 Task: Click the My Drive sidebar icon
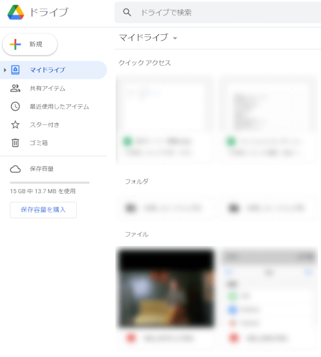[x=15, y=70]
